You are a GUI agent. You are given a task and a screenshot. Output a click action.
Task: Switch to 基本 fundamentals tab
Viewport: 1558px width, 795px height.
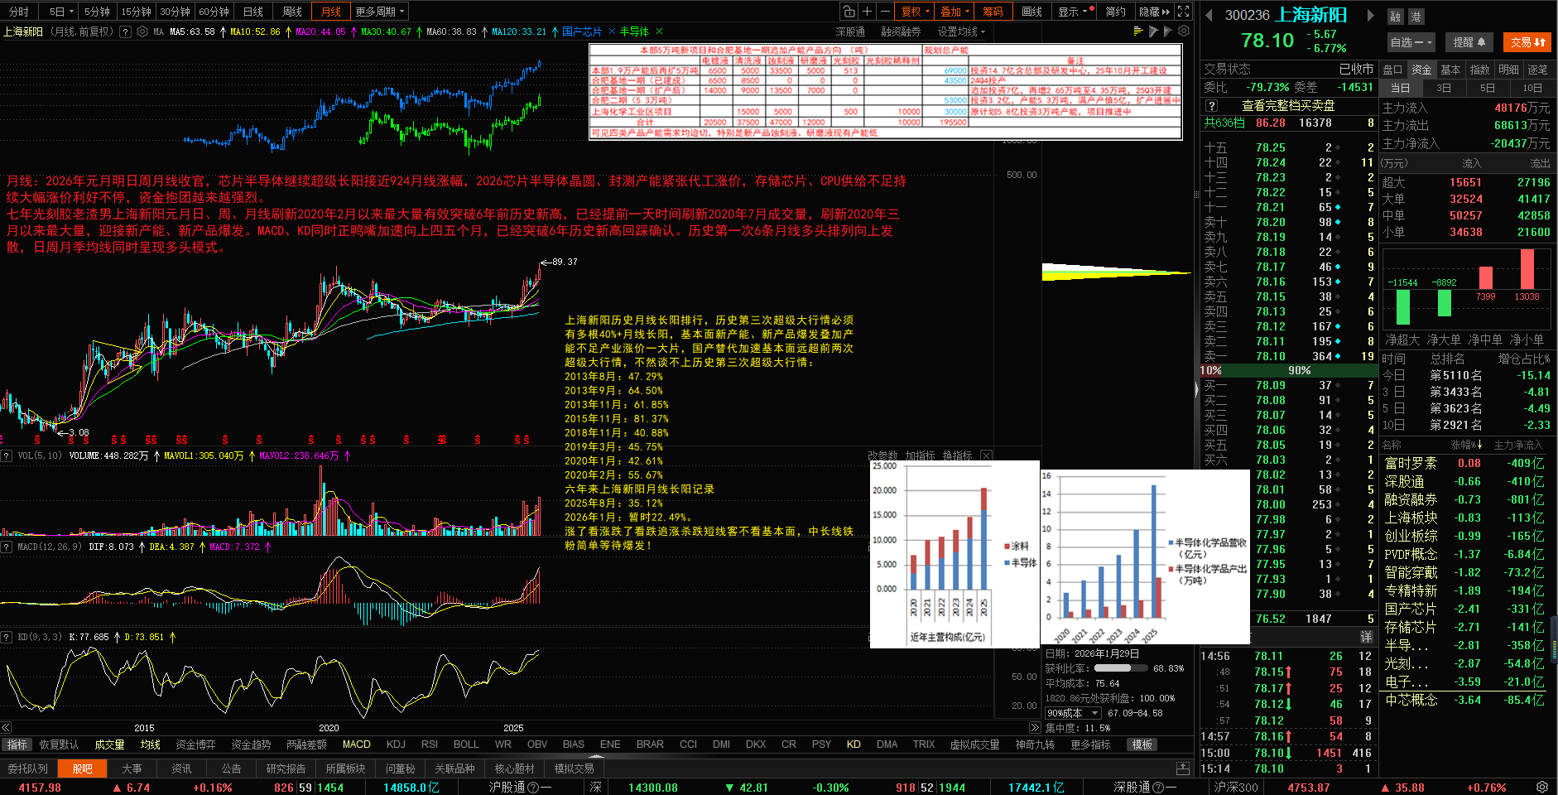[x=1450, y=70]
